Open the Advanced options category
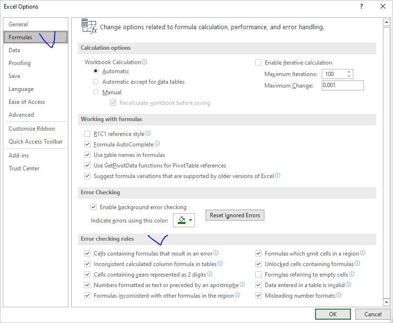The width and height of the screenshot is (393, 323). pyautogui.click(x=22, y=114)
